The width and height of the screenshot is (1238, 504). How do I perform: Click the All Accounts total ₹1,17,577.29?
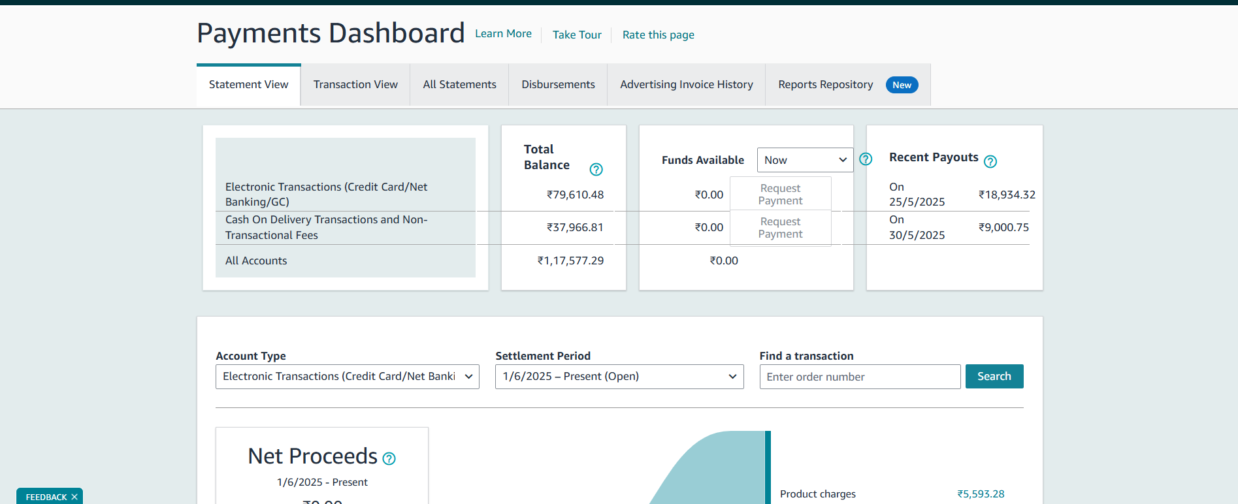point(570,260)
